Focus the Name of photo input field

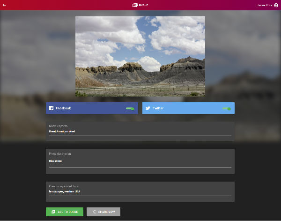(x=140, y=132)
